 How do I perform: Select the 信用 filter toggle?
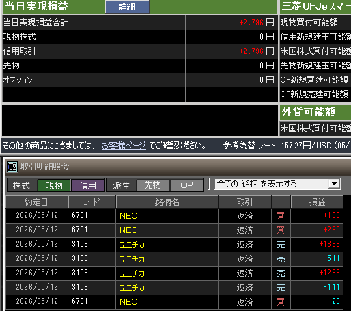click(x=87, y=185)
